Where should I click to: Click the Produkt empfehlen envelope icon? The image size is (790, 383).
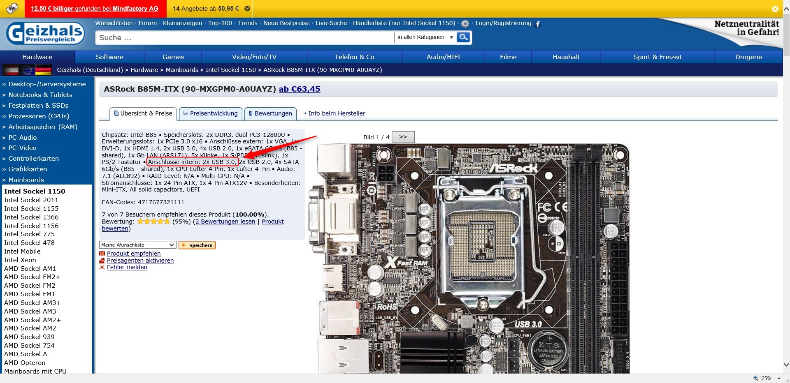(x=102, y=254)
